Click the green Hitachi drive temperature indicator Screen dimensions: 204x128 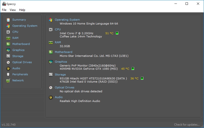tap(142, 78)
